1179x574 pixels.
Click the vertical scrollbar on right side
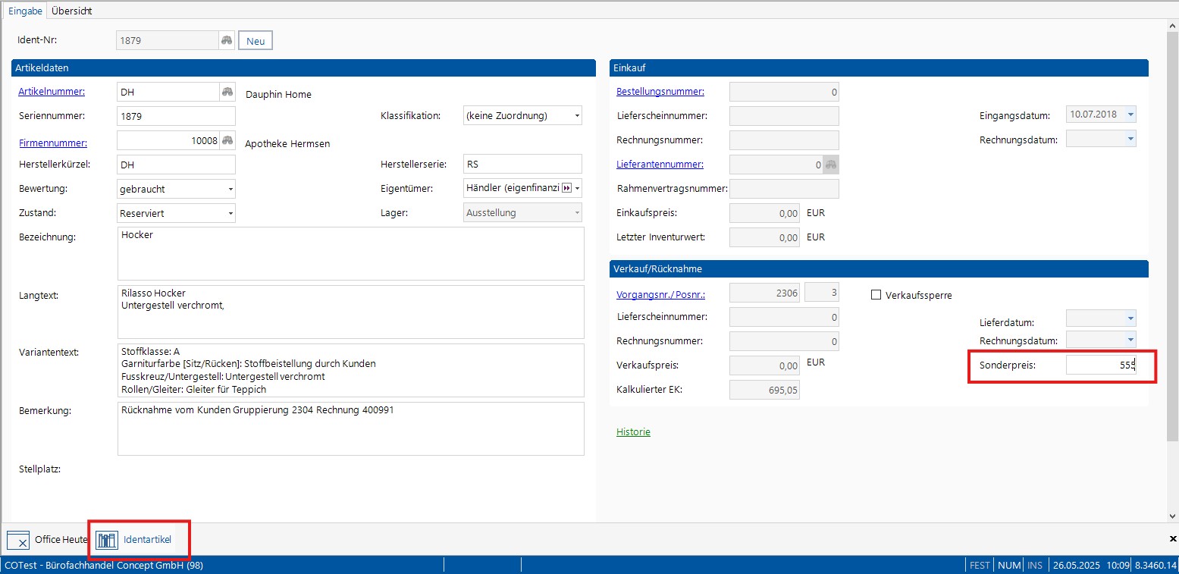(1172, 227)
